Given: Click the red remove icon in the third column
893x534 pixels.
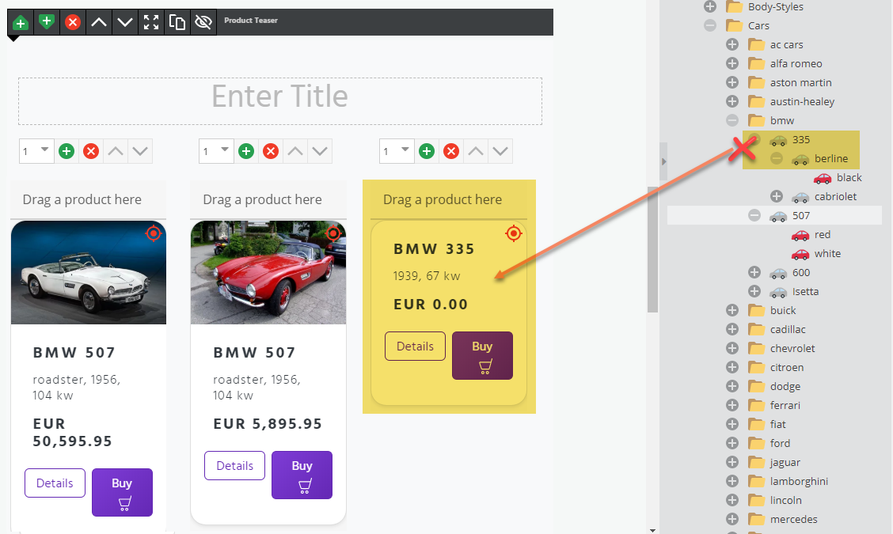Looking at the screenshot, I should [x=451, y=151].
